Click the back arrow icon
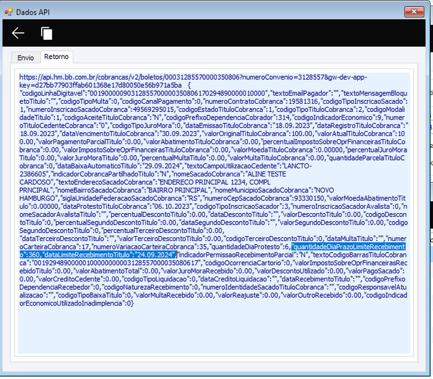This screenshot has height=379, width=433. pyautogui.click(x=18, y=33)
